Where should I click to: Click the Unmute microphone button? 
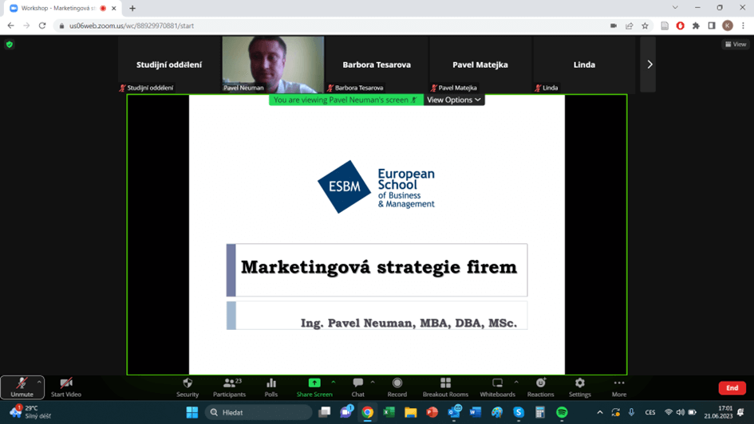(22, 387)
